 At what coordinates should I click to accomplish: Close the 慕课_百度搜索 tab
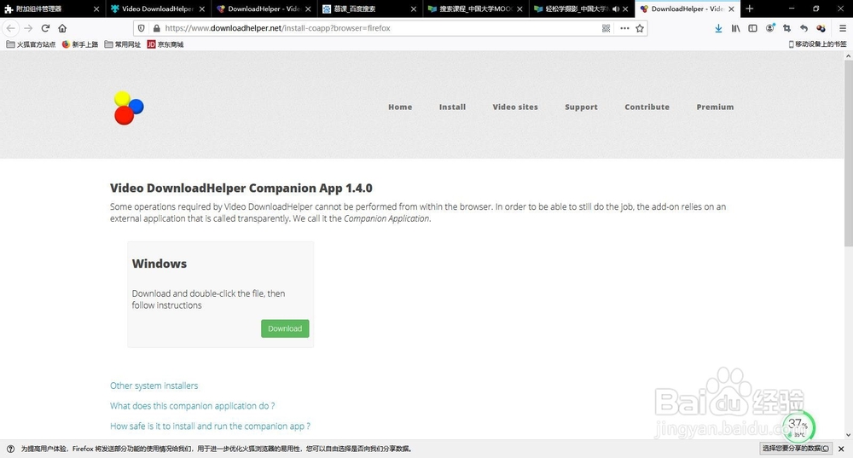[414, 9]
